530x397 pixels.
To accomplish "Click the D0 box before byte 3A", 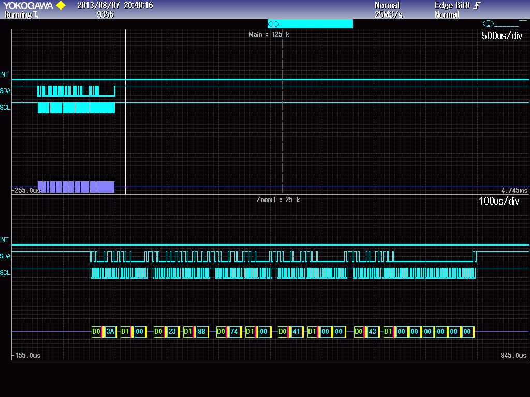I will tap(96, 331).
